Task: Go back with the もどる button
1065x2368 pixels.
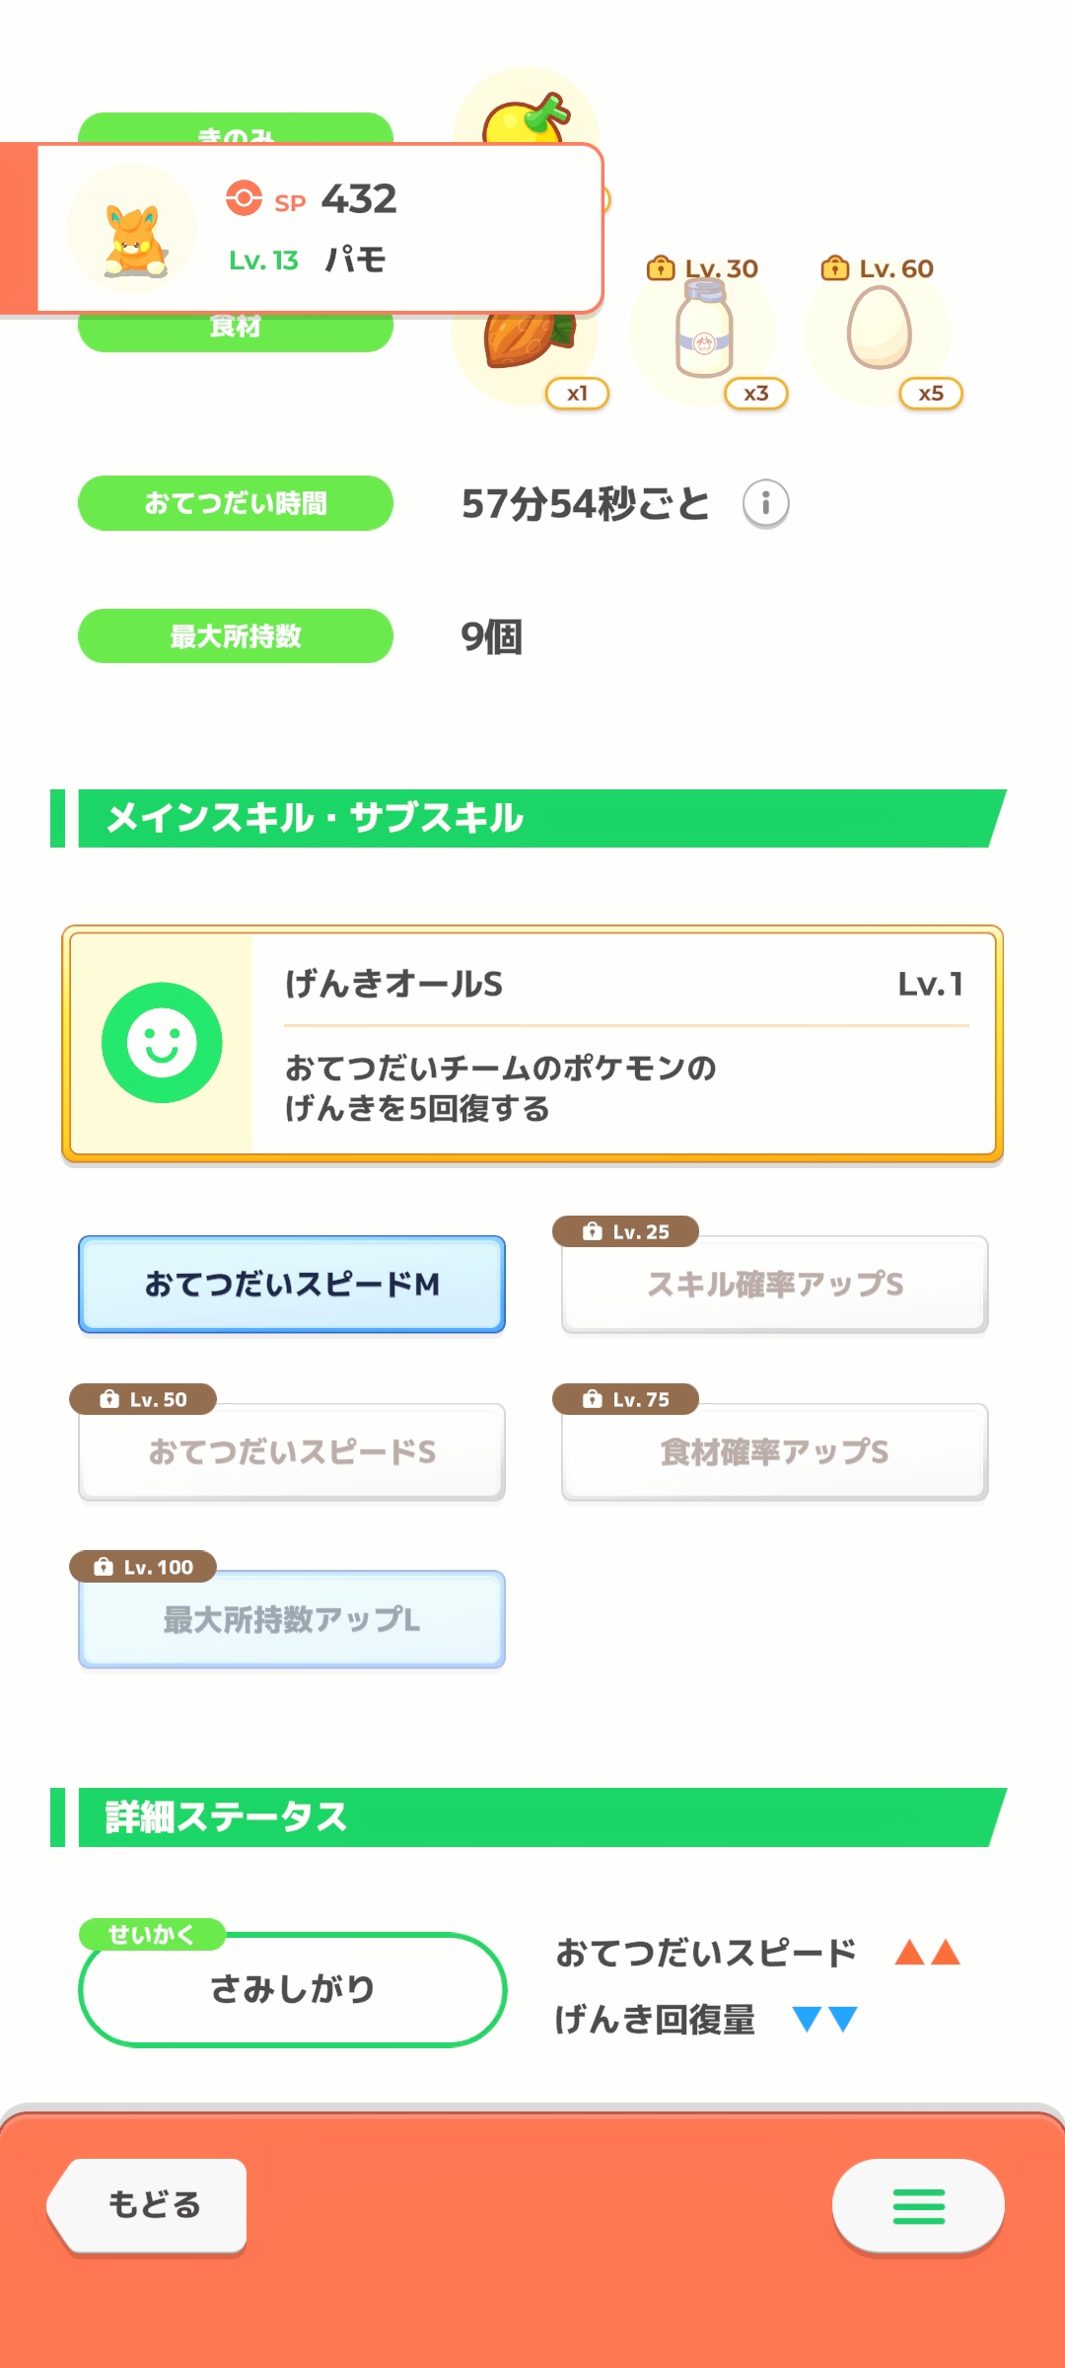Action: pyautogui.click(x=148, y=2206)
